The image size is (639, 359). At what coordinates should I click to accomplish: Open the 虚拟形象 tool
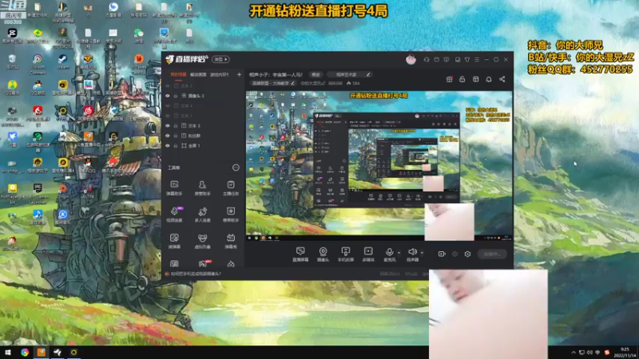202,241
